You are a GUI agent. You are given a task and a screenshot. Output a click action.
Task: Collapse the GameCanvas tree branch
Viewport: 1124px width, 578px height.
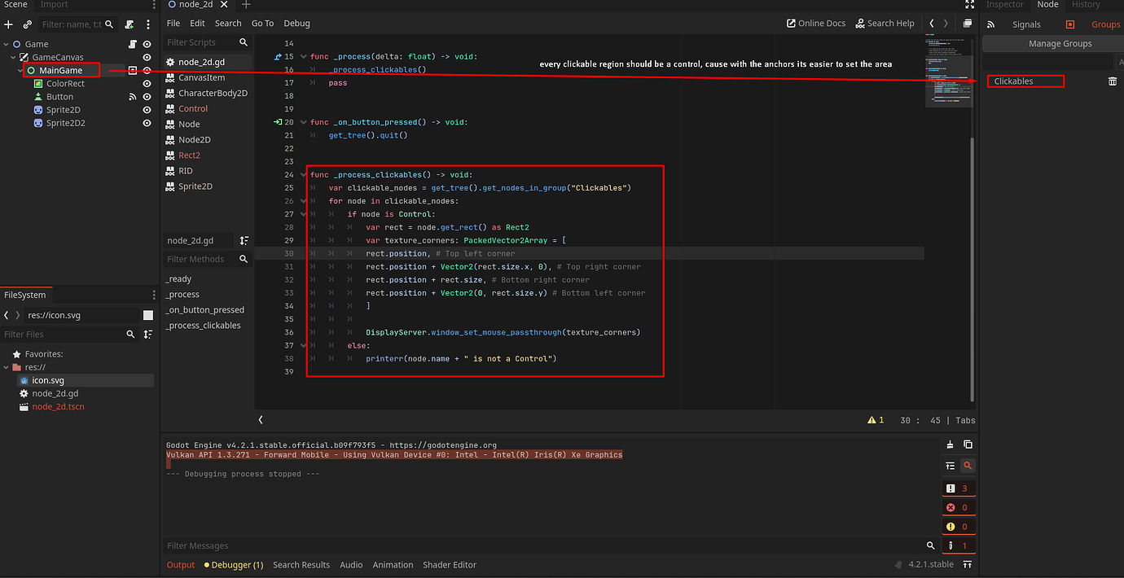point(13,57)
